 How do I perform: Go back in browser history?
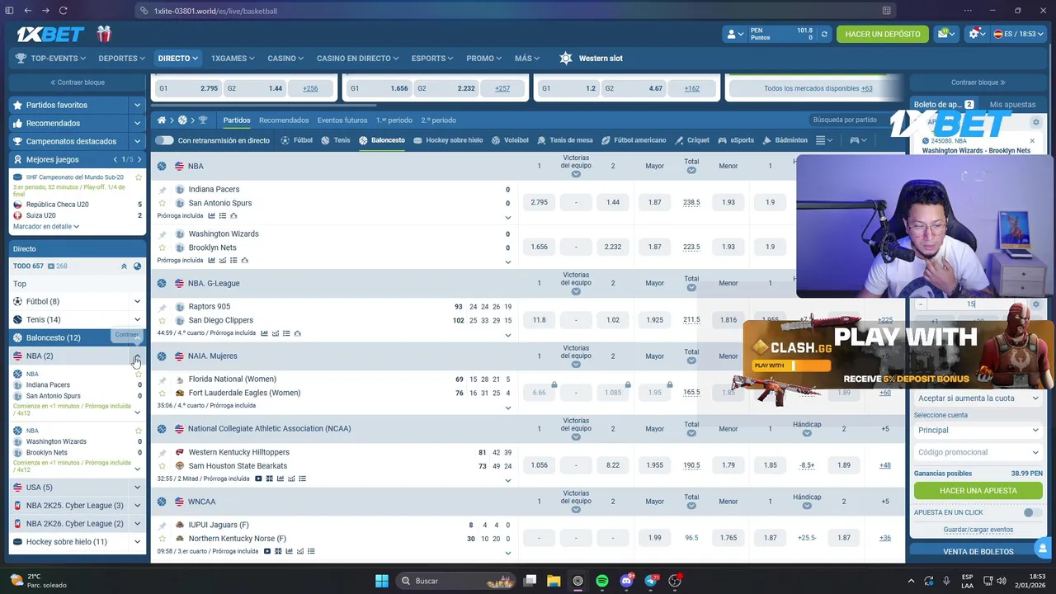coord(27,11)
